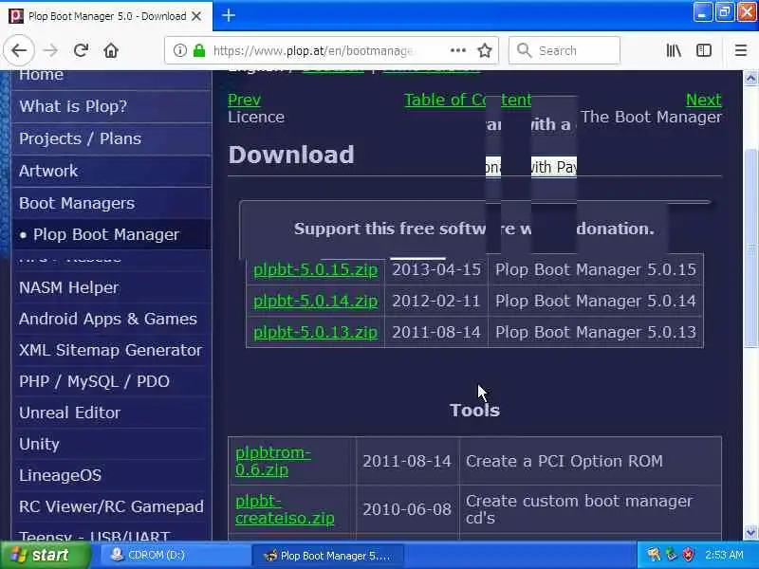The image size is (759, 569).
Task: Open the Firefox hamburger menu
Action: (x=741, y=50)
